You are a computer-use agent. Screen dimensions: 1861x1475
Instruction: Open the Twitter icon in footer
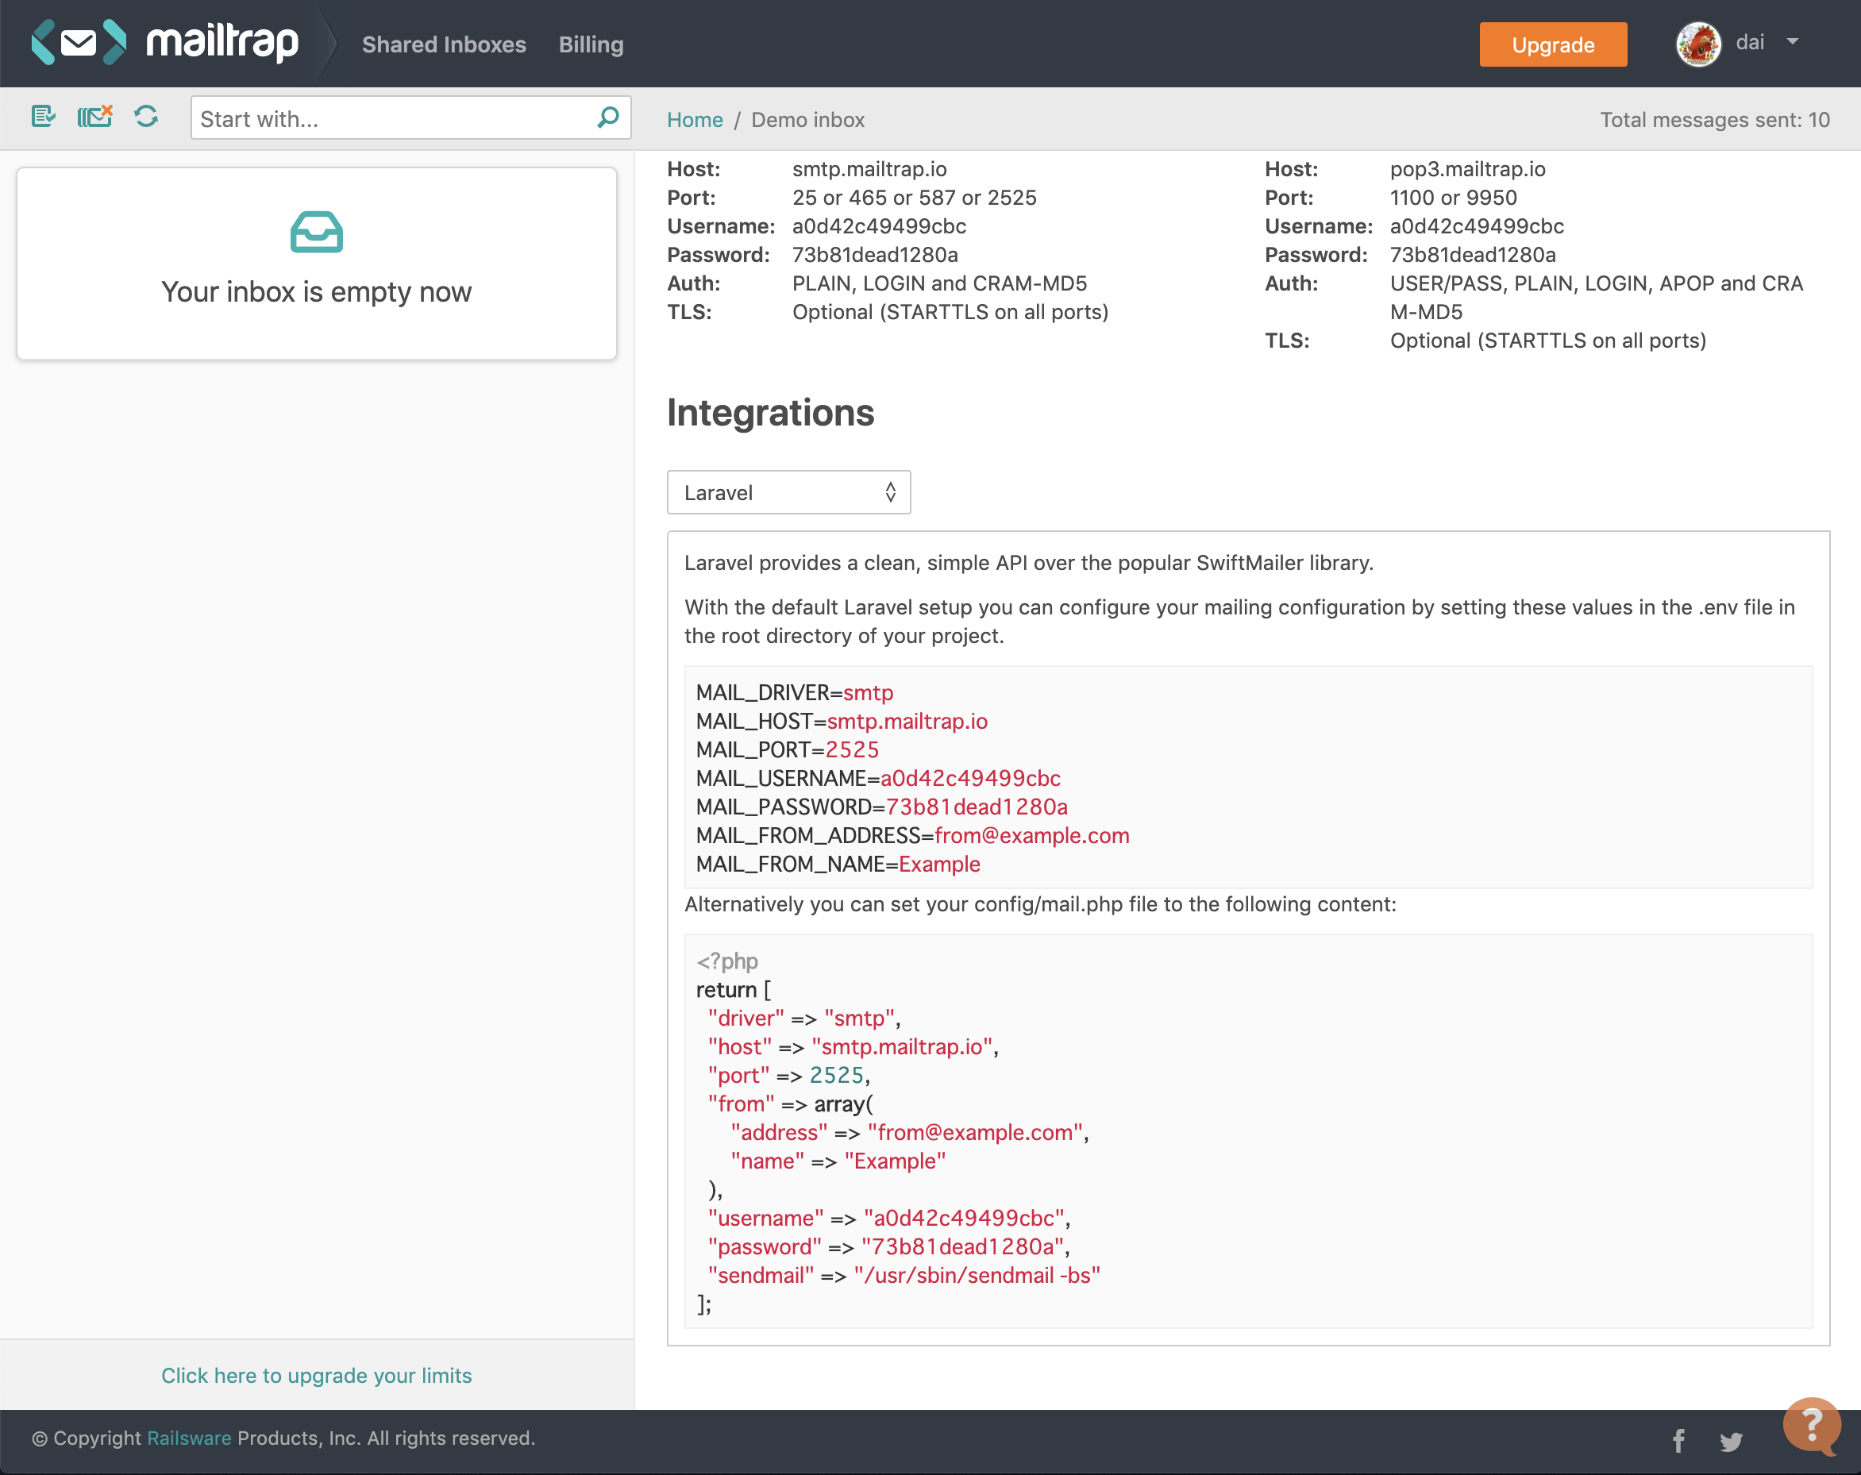(1731, 1441)
